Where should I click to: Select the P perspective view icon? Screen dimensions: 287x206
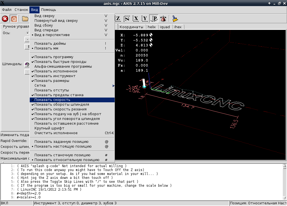154,19
